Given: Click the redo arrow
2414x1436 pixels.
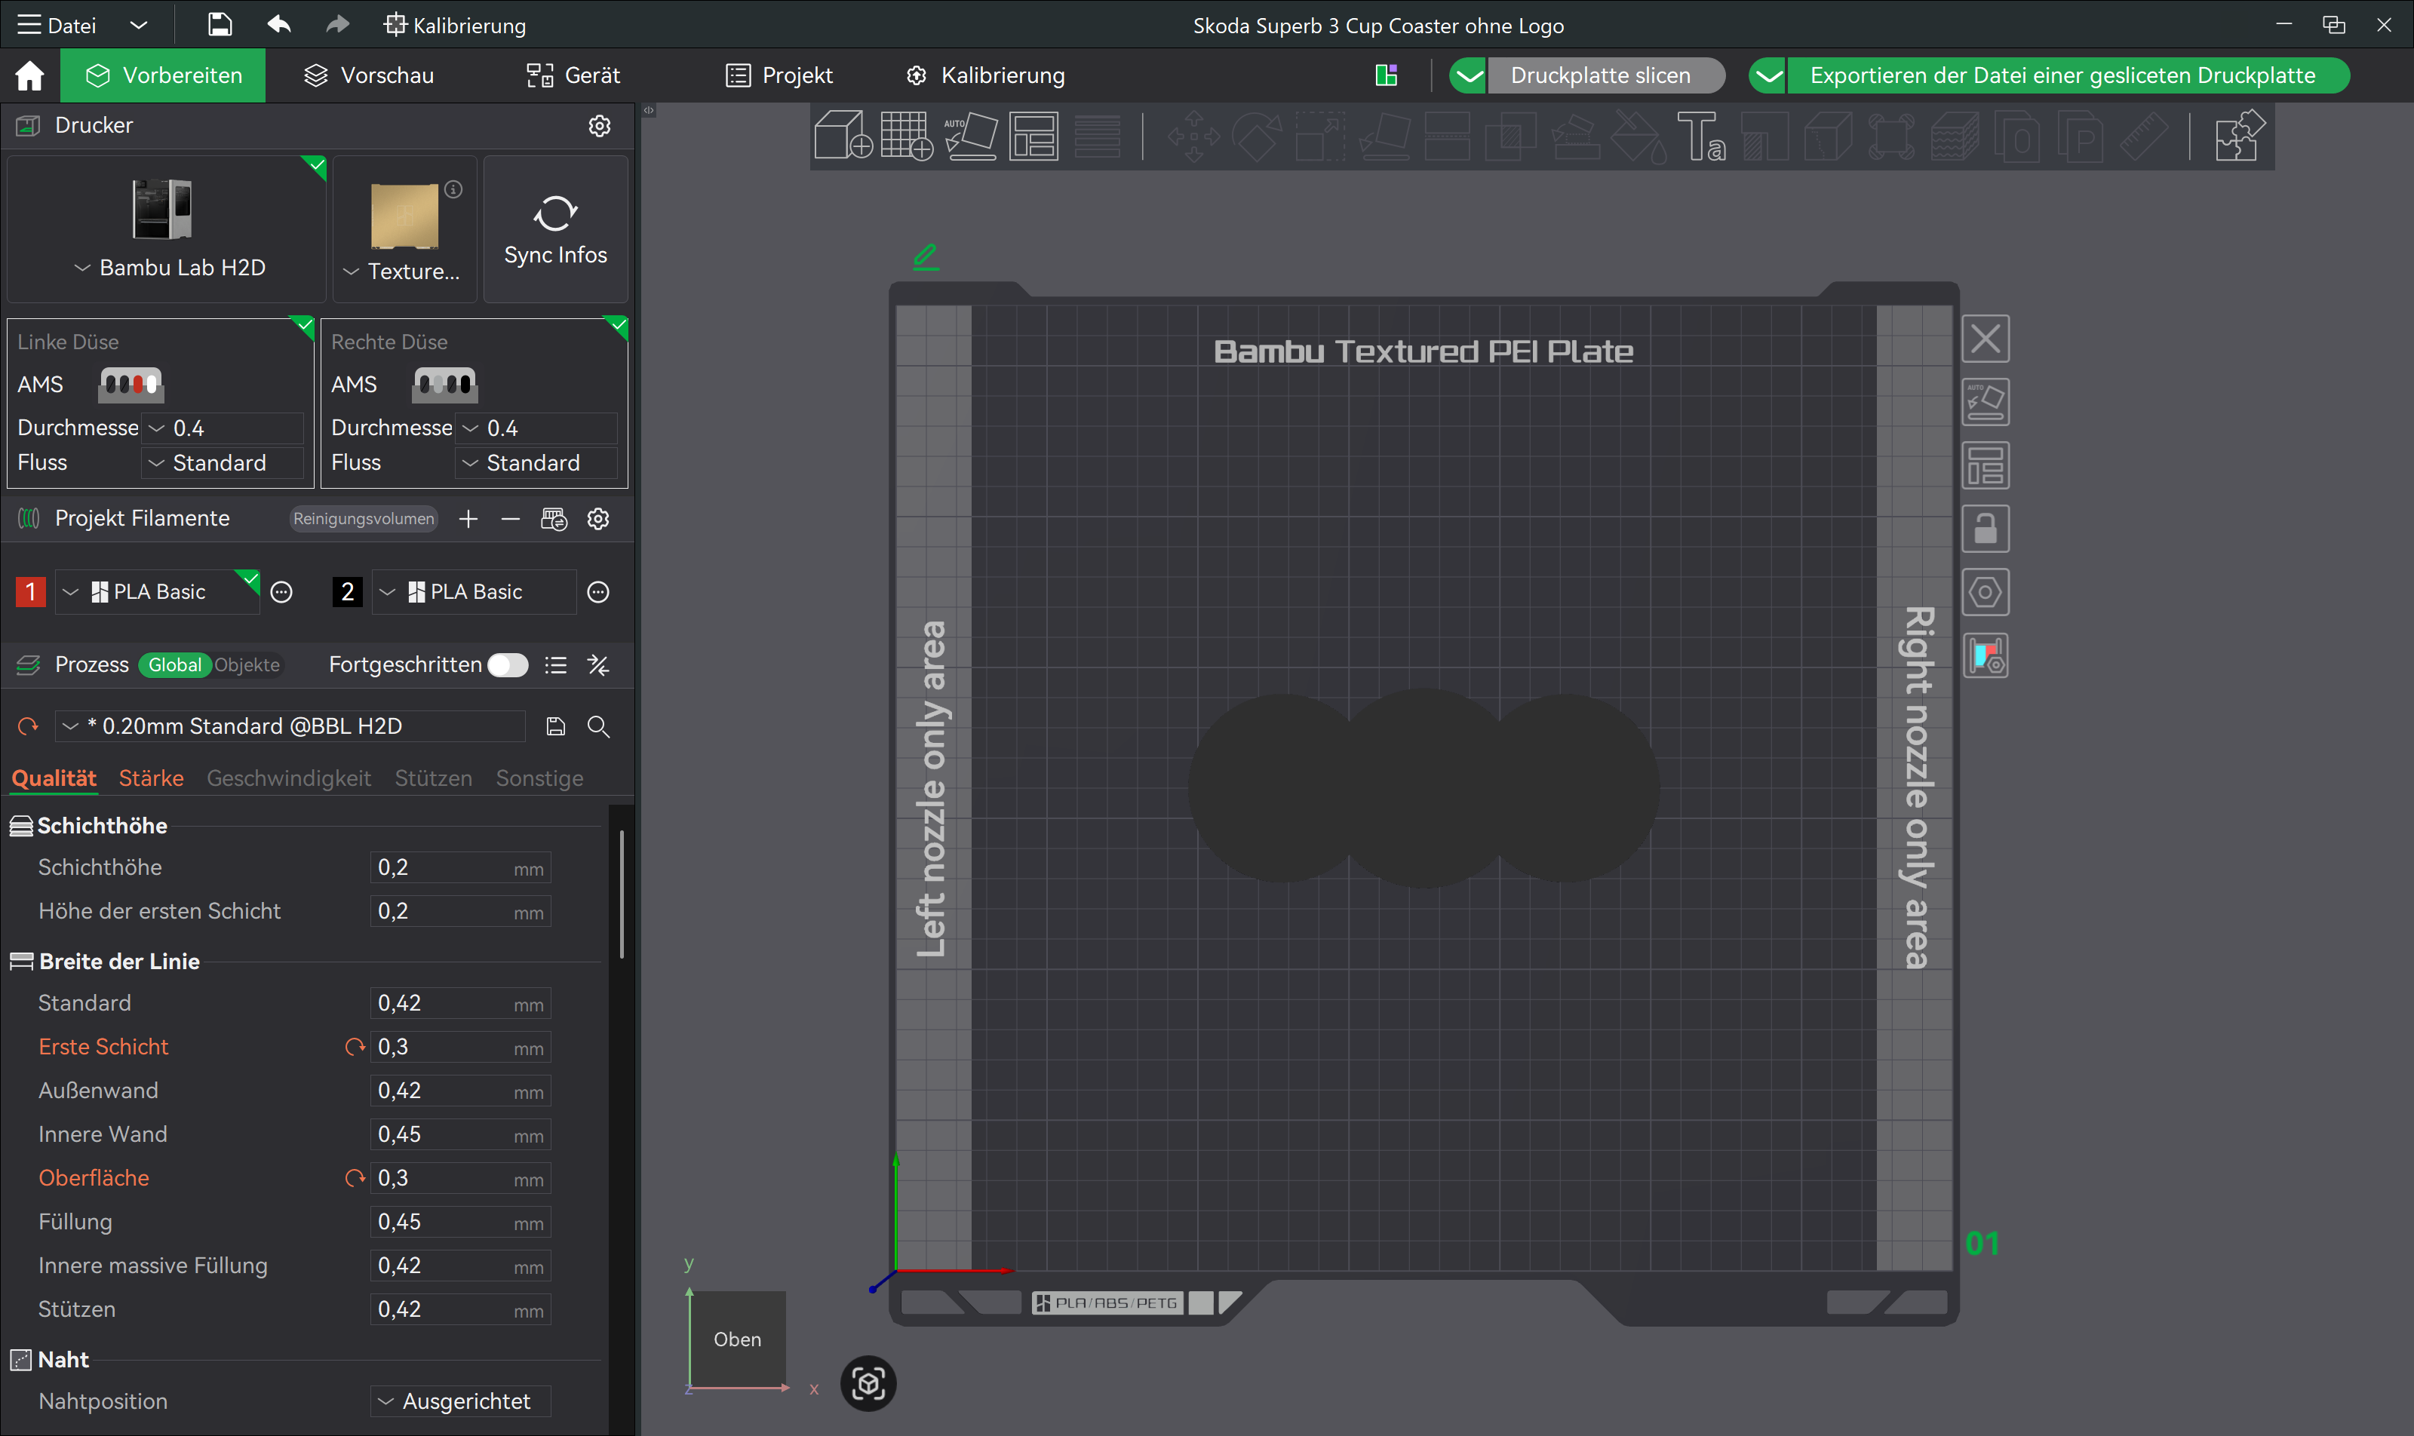Looking at the screenshot, I should point(337,24).
